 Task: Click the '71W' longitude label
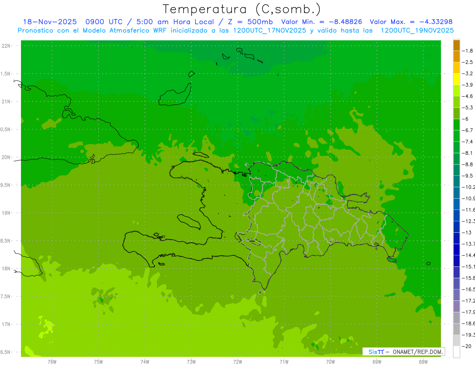(x=284, y=362)
